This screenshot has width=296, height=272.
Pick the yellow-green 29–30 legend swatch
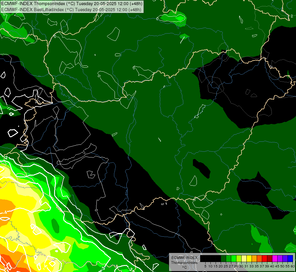[239, 258]
